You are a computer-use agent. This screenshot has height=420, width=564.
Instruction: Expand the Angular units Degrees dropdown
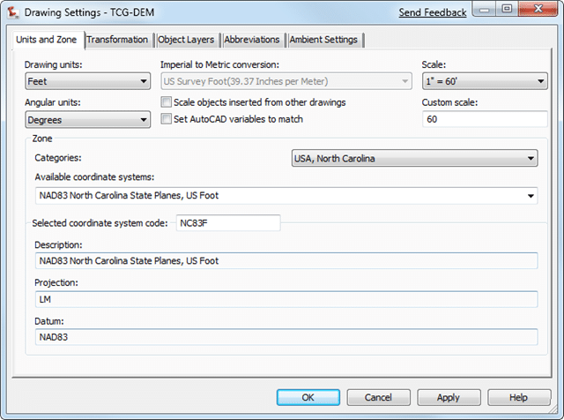[x=87, y=120]
